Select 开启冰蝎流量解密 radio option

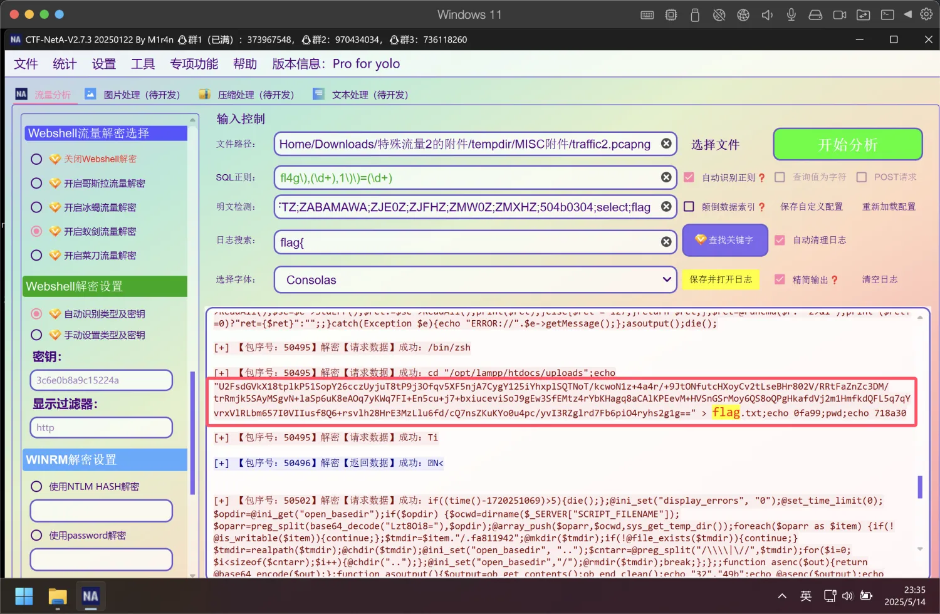(x=36, y=207)
